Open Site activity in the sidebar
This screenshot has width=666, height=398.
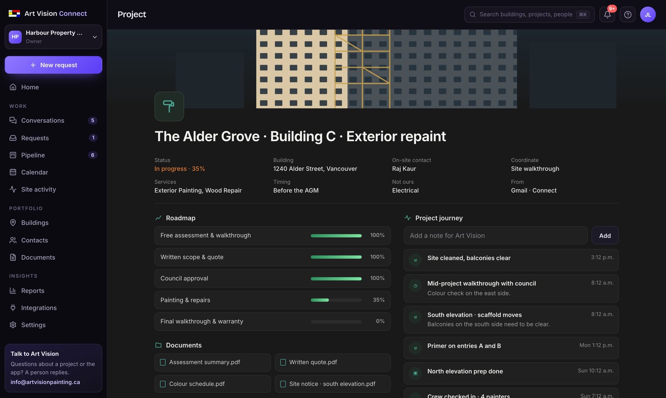click(53, 189)
